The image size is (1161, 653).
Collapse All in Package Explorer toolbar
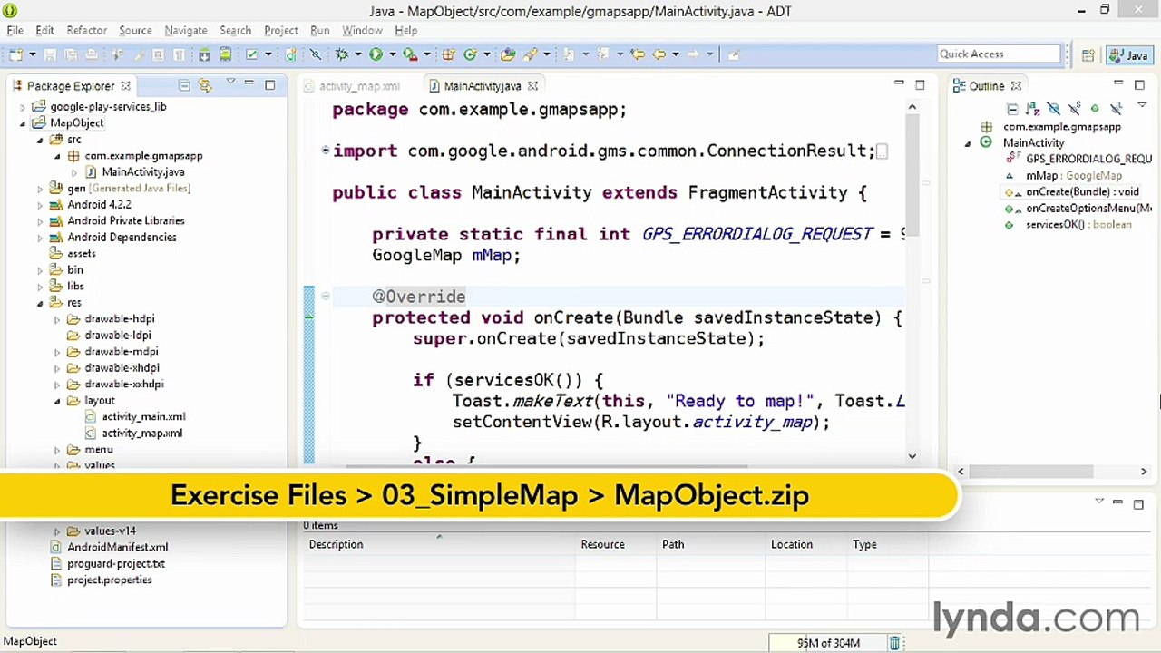pyautogui.click(x=184, y=85)
